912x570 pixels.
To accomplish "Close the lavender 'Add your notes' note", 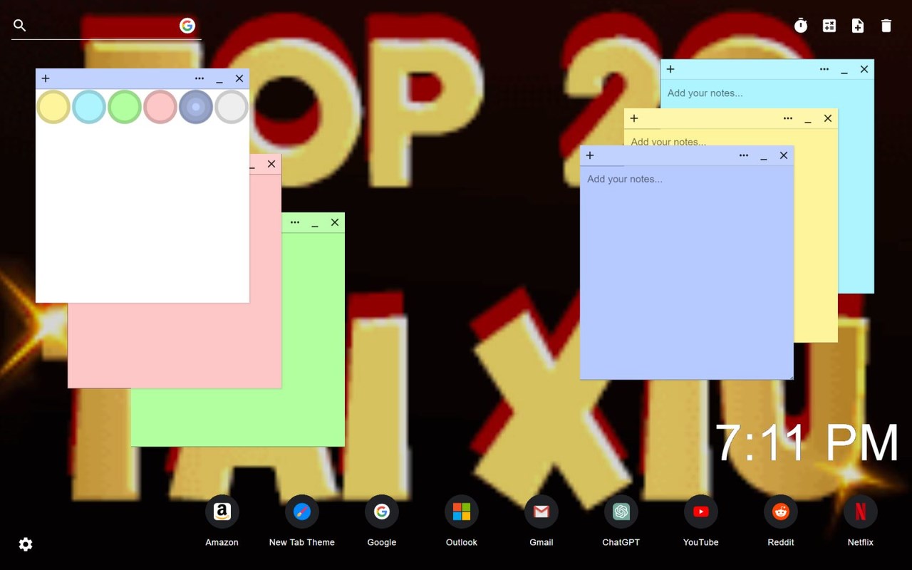I will tap(784, 155).
